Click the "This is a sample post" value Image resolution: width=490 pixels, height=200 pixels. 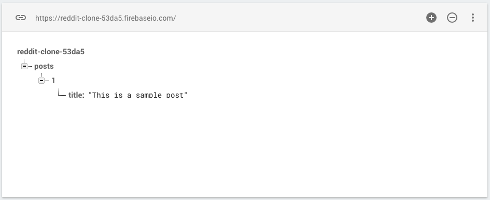pyautogui.click(x=138, y=95)
